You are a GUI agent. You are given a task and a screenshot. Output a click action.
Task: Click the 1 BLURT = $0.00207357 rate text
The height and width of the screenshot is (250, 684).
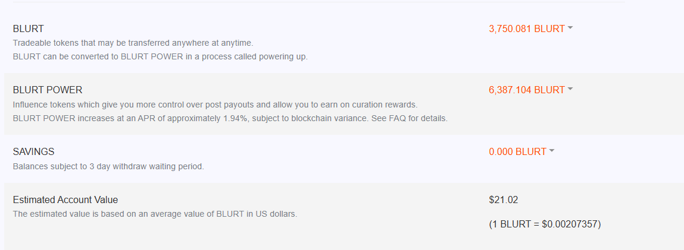[x=545, y=224]
